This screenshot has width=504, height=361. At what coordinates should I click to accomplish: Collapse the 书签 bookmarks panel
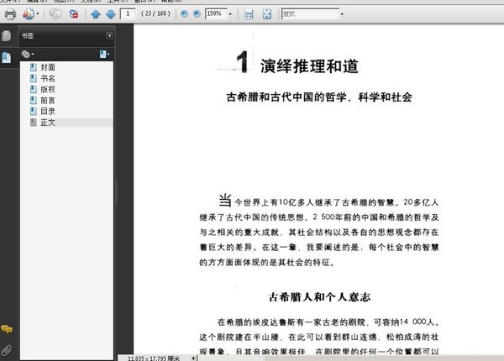tap(109, 36)
